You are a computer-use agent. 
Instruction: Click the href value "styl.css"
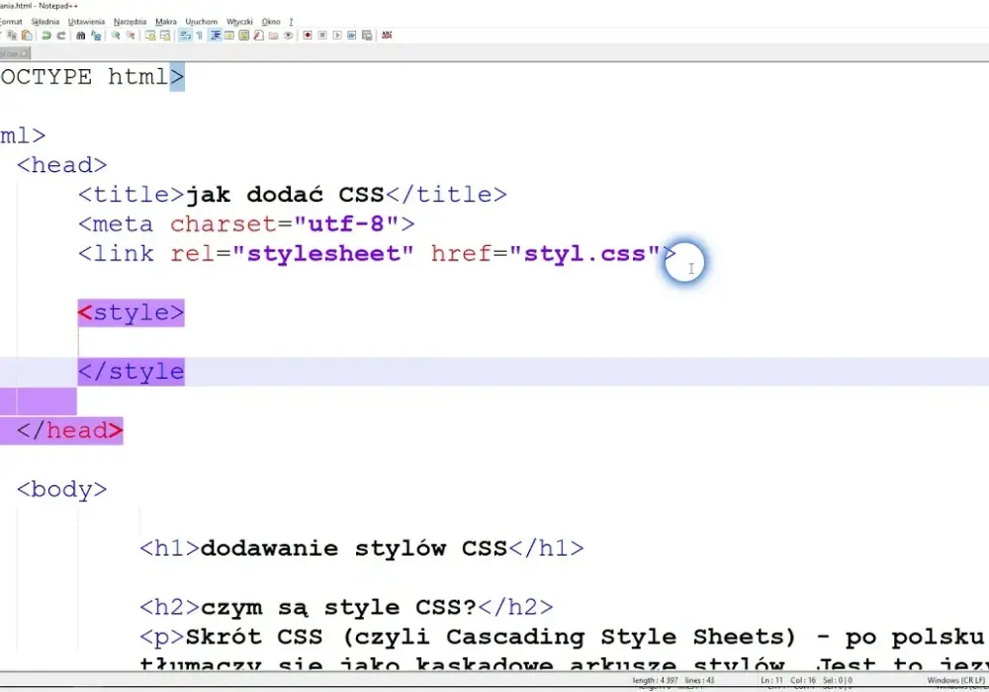pyautogui.click(x=584, y=253)
